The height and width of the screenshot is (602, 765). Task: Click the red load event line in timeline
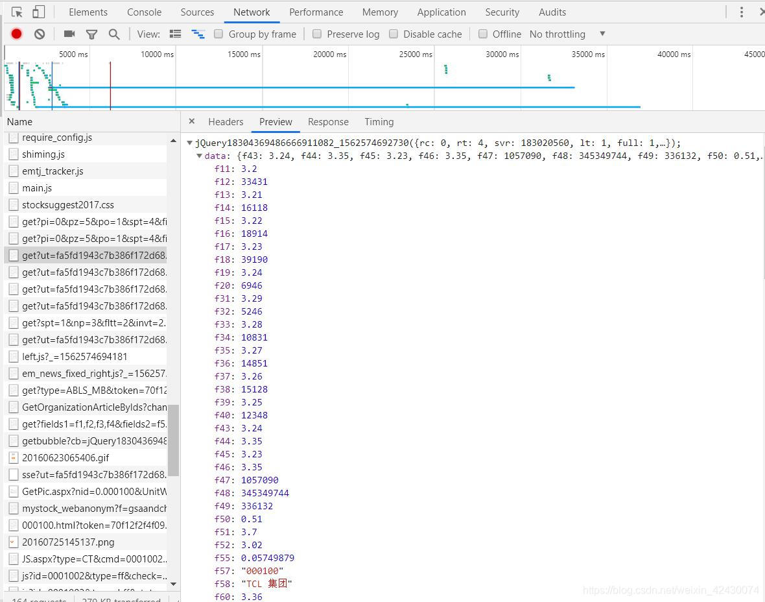pos(110,86)
